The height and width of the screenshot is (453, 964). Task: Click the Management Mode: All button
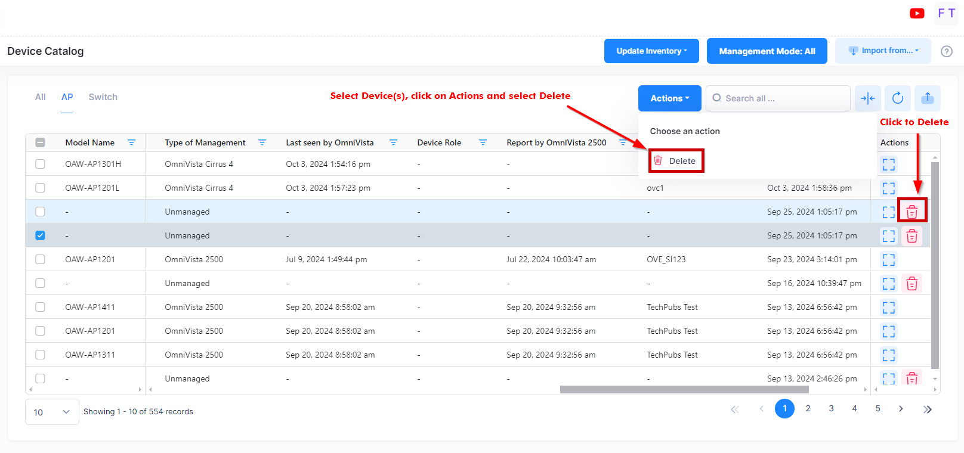pos(767,51)
